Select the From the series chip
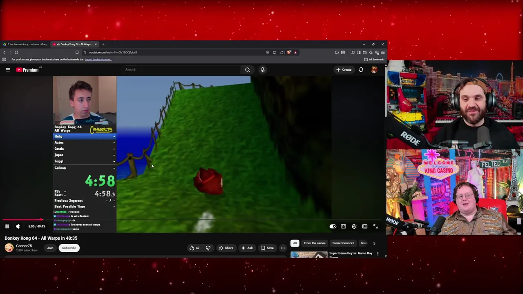523x294 pixels. [x=315, y=243]
